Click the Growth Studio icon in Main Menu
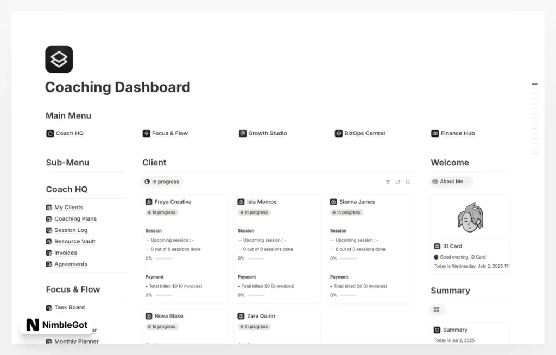The image size is (556, 355). [x=243, y=133]
